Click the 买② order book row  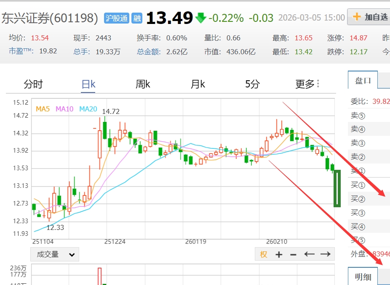(x=369, y=199)
